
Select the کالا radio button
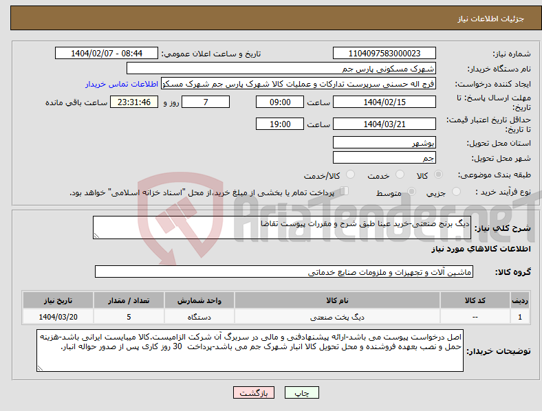coord(438,175)
